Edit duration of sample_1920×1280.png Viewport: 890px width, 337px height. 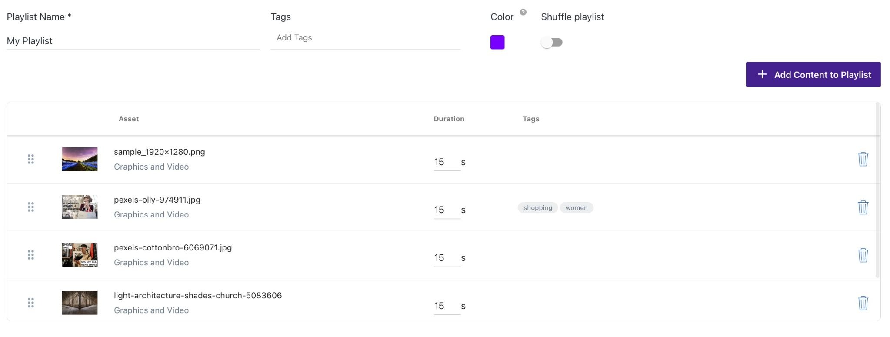coord(447,162)
